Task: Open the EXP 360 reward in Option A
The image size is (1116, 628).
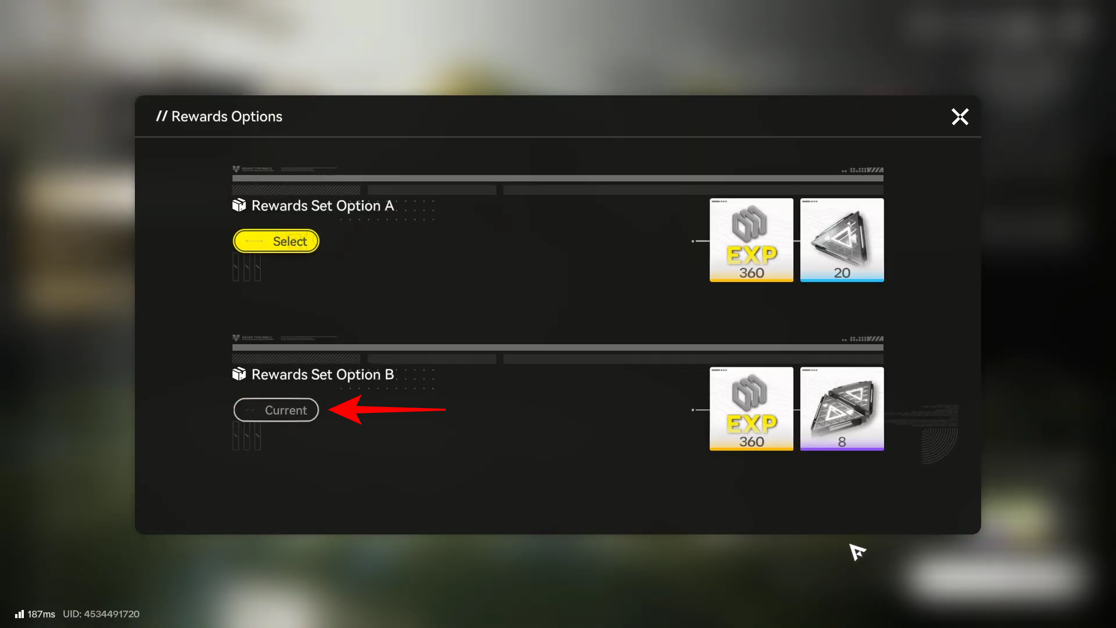Action: pos(751,240)
